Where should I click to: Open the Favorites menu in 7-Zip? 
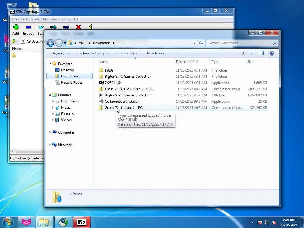tap(50, 19)
